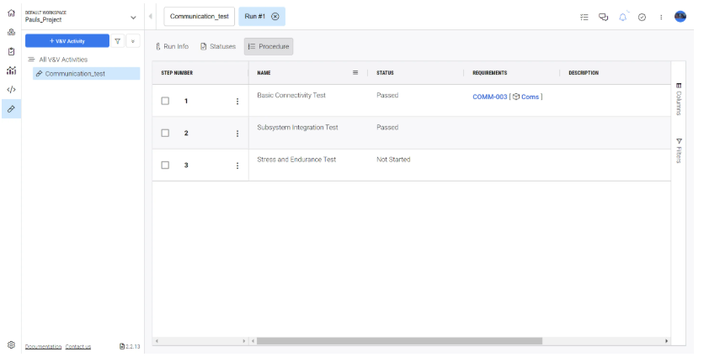The image size is (704, 357).
Task: Open the code icon in left sidebar
Action: click(x=11, y=89)
